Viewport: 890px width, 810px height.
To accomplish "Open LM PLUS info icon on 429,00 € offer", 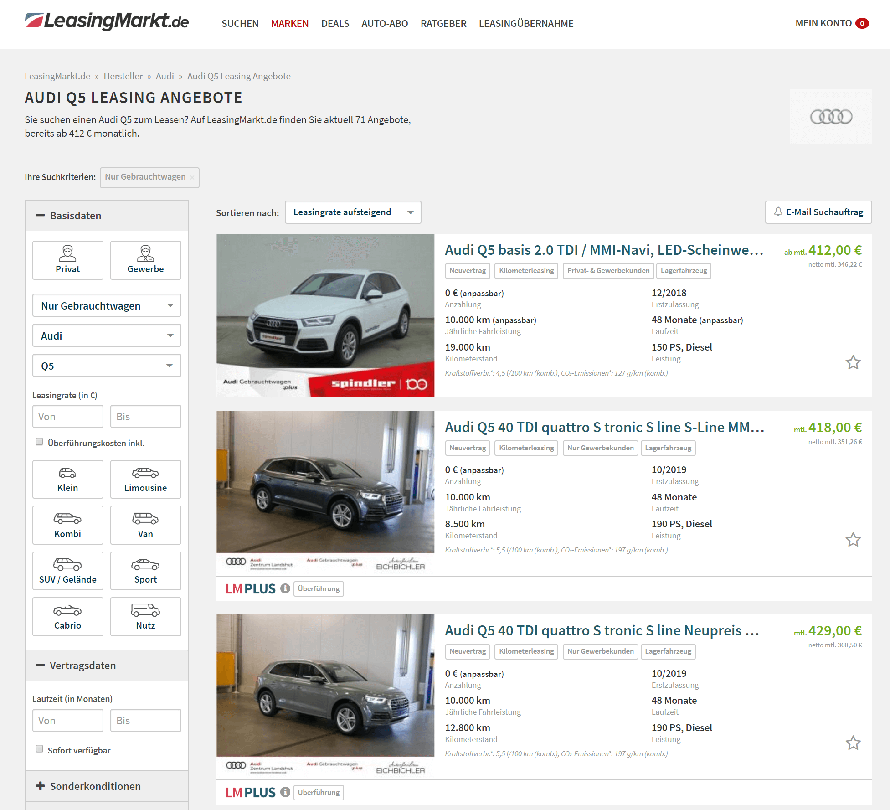I will click(285, 792).
